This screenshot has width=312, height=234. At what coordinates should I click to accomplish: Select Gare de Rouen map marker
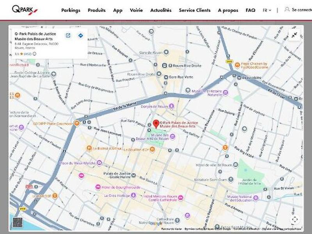point(166,53)
